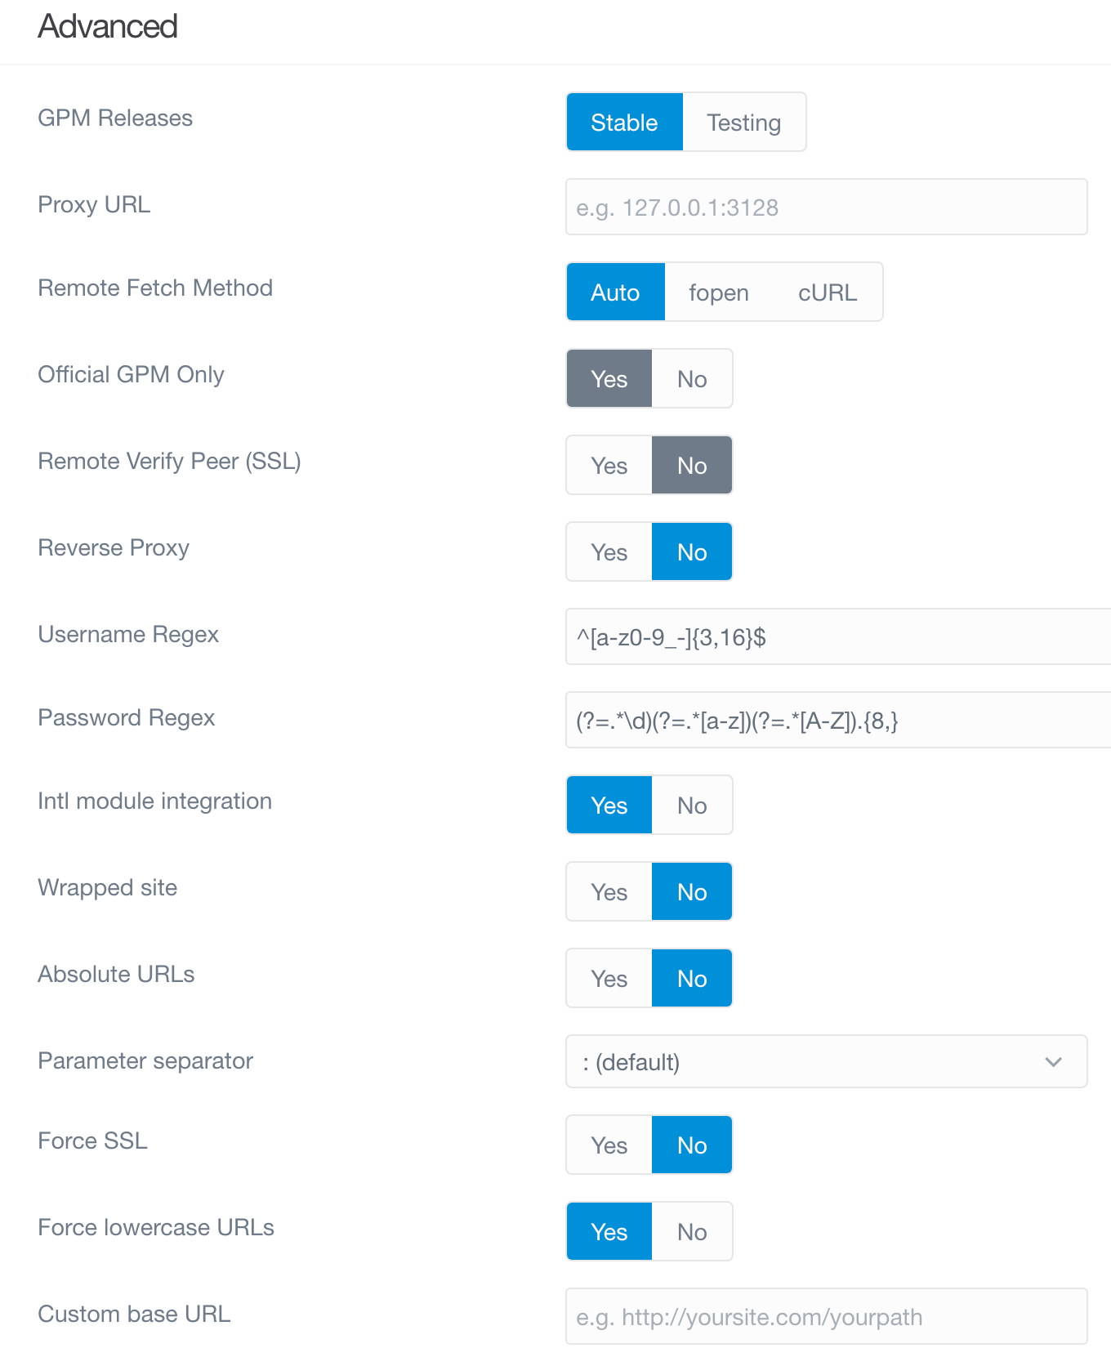Screen dimensions: 1111x1366
Task: Enable Force SSL
Action: click(x=608, y=1145)
